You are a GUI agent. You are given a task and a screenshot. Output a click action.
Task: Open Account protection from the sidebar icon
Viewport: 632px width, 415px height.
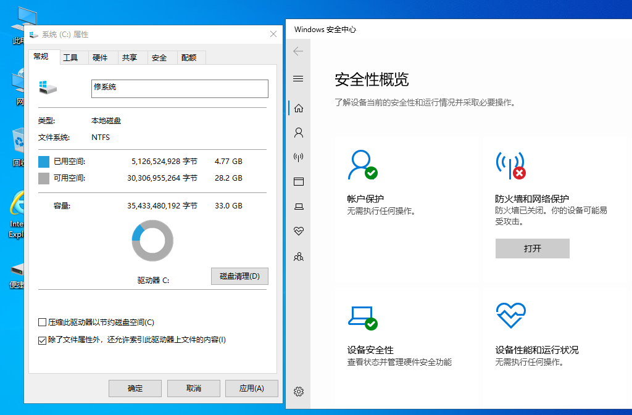pos(299,133)
